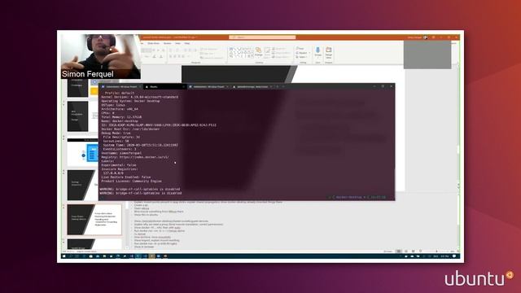Select slide thumbnail with blue diagram
Screen dimensions: 521x293
tap(83, 152)
